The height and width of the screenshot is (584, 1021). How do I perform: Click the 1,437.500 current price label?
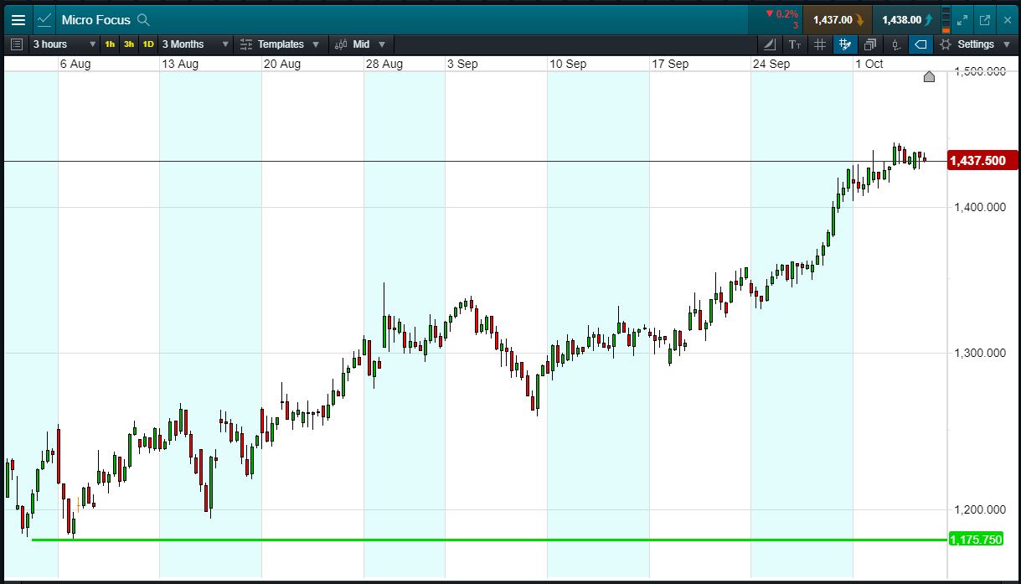click(982, 160)
